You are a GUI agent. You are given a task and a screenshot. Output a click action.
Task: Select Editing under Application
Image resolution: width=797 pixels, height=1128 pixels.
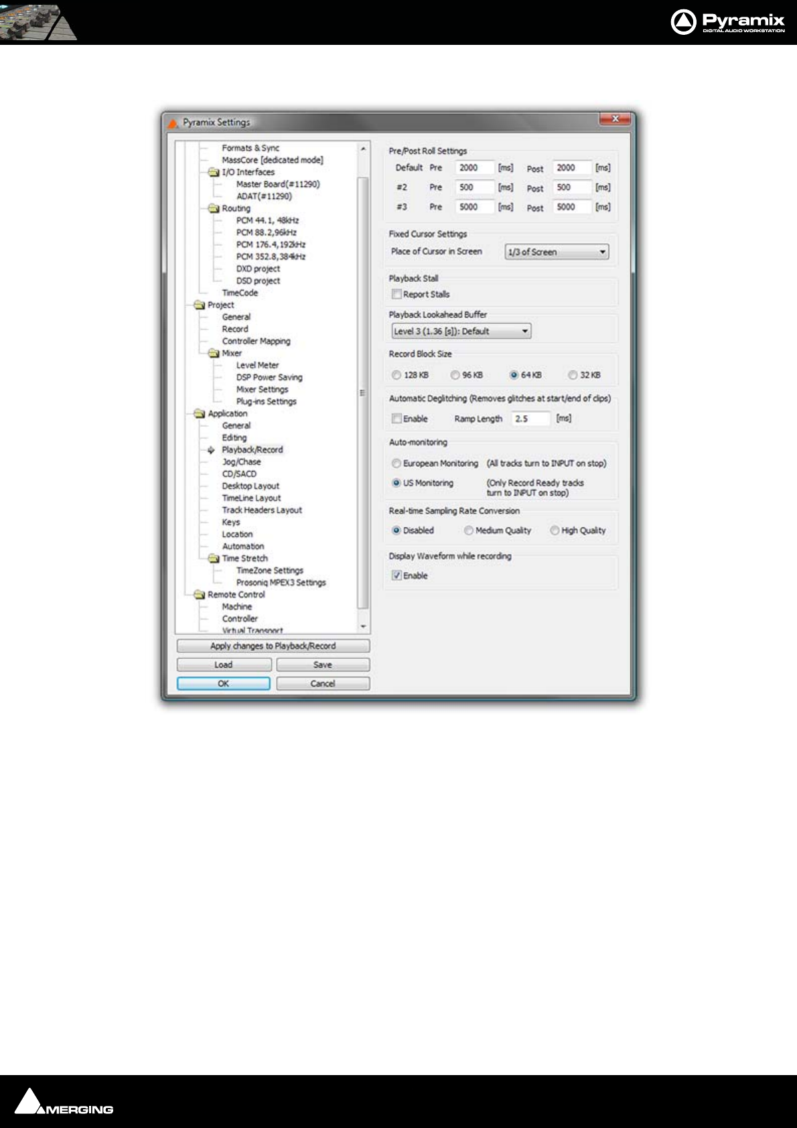(234, 437)
